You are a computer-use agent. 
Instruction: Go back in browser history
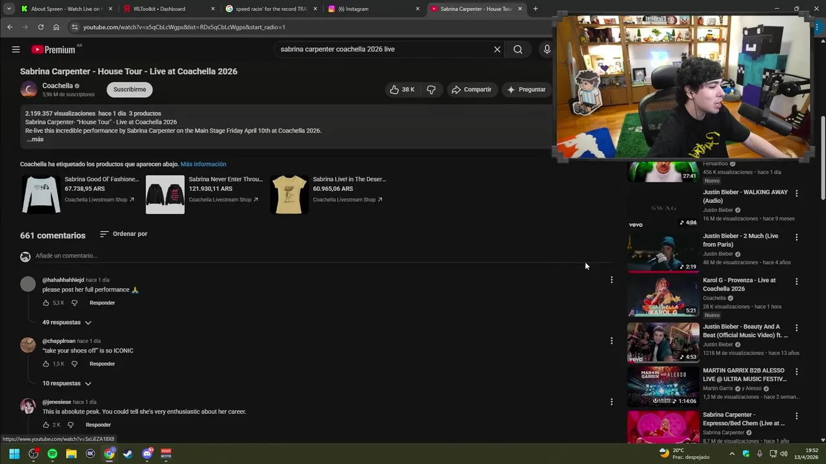[10, 27]
